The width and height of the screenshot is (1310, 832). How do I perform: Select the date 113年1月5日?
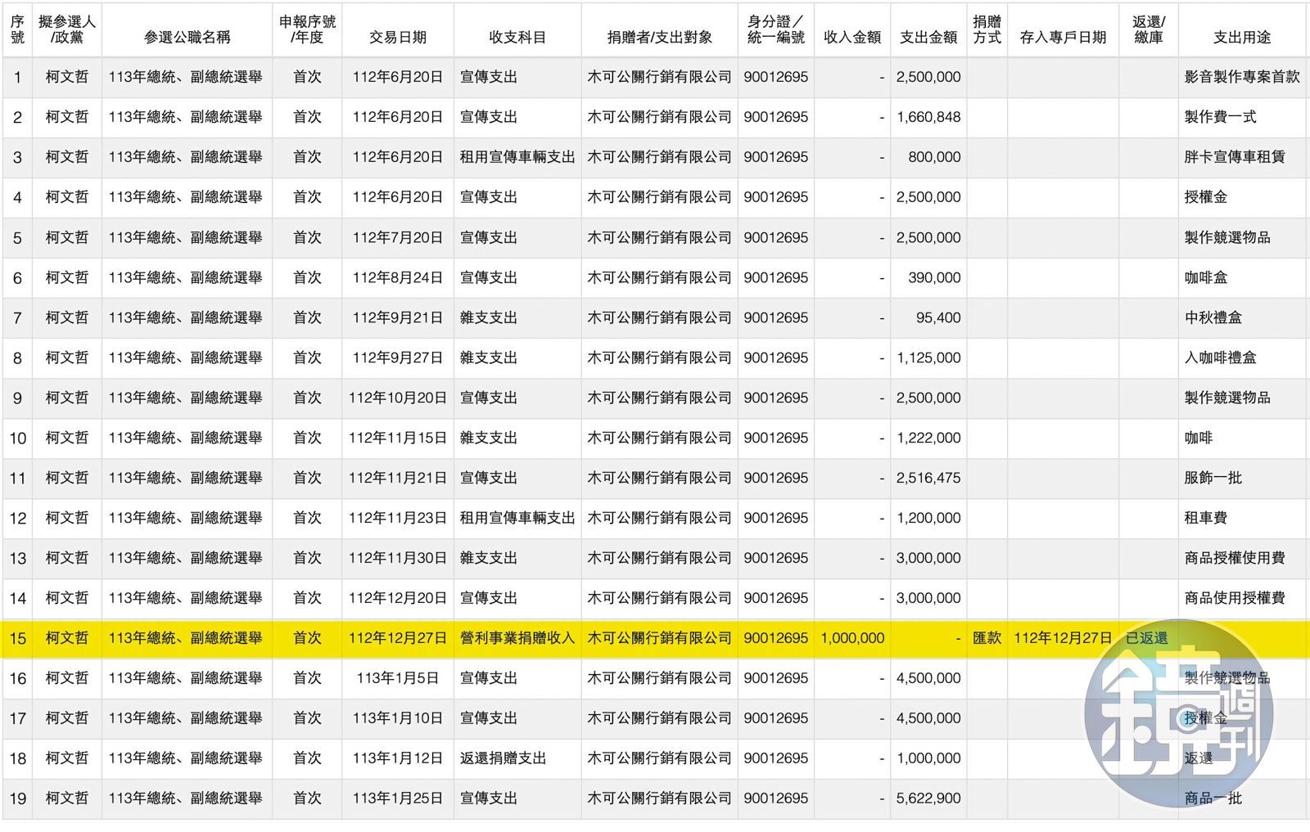pyautogui.click(x=397, y=678)
